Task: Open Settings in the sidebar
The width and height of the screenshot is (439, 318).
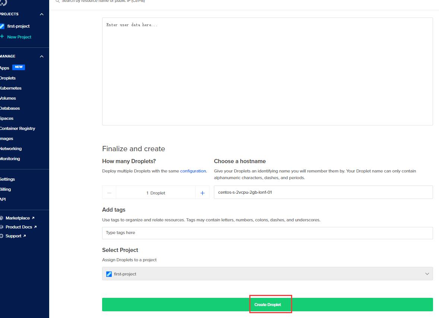Action: pos(7,179)
